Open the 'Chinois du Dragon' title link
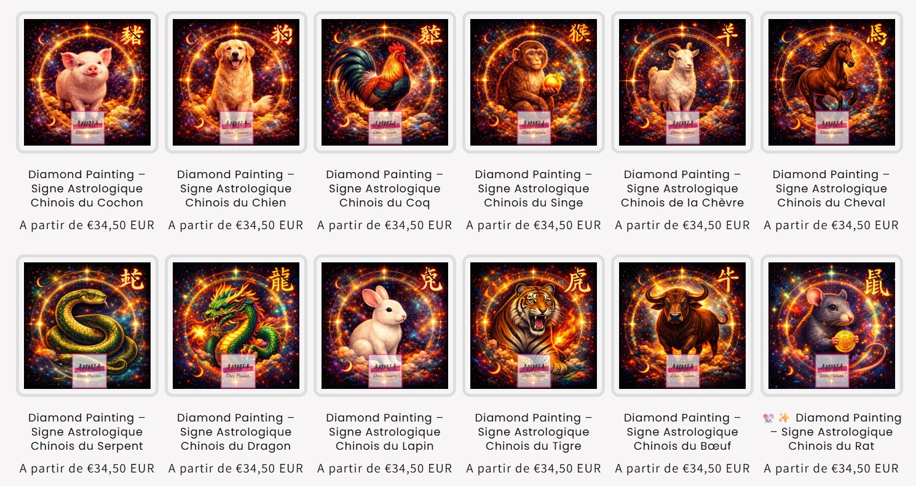916x486 pixels. point(236,432)
